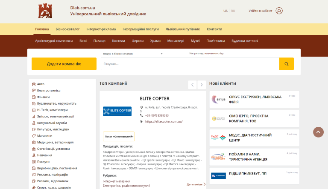Viewport: 328px width, 189px height.
Task: Switch language to RU
Action: 233,11
